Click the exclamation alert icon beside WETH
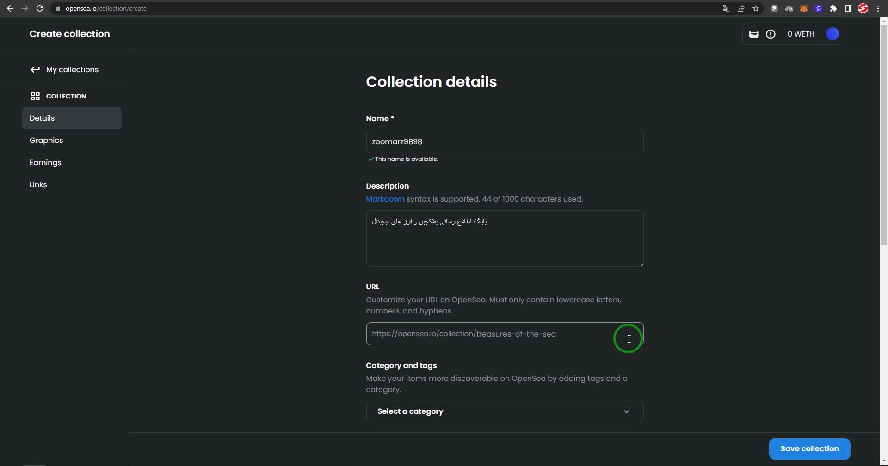 pos(771,34)
